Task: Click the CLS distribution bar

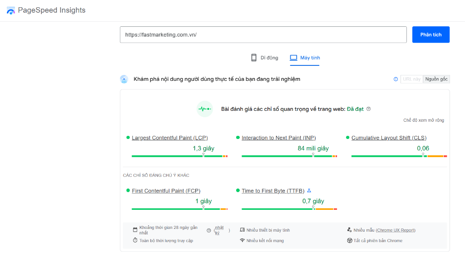Action: pyautogui.click(x=399, y=156)
